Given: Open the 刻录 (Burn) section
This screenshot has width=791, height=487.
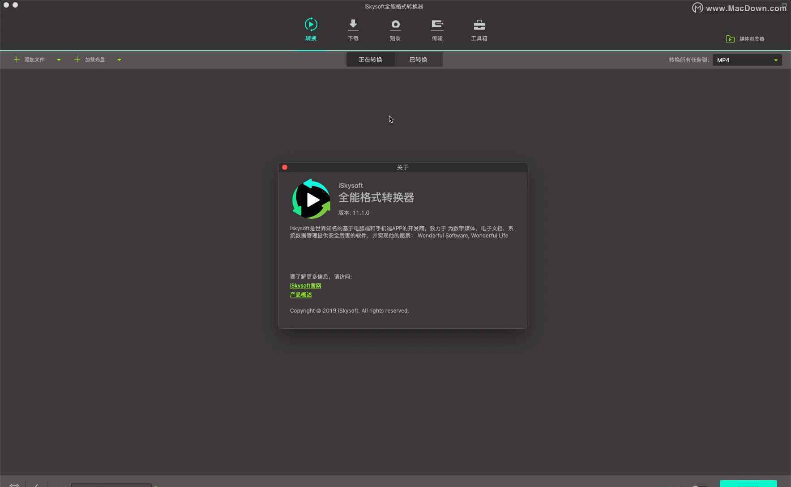Looking at the screenshot, I should click(x=395, y=30).
